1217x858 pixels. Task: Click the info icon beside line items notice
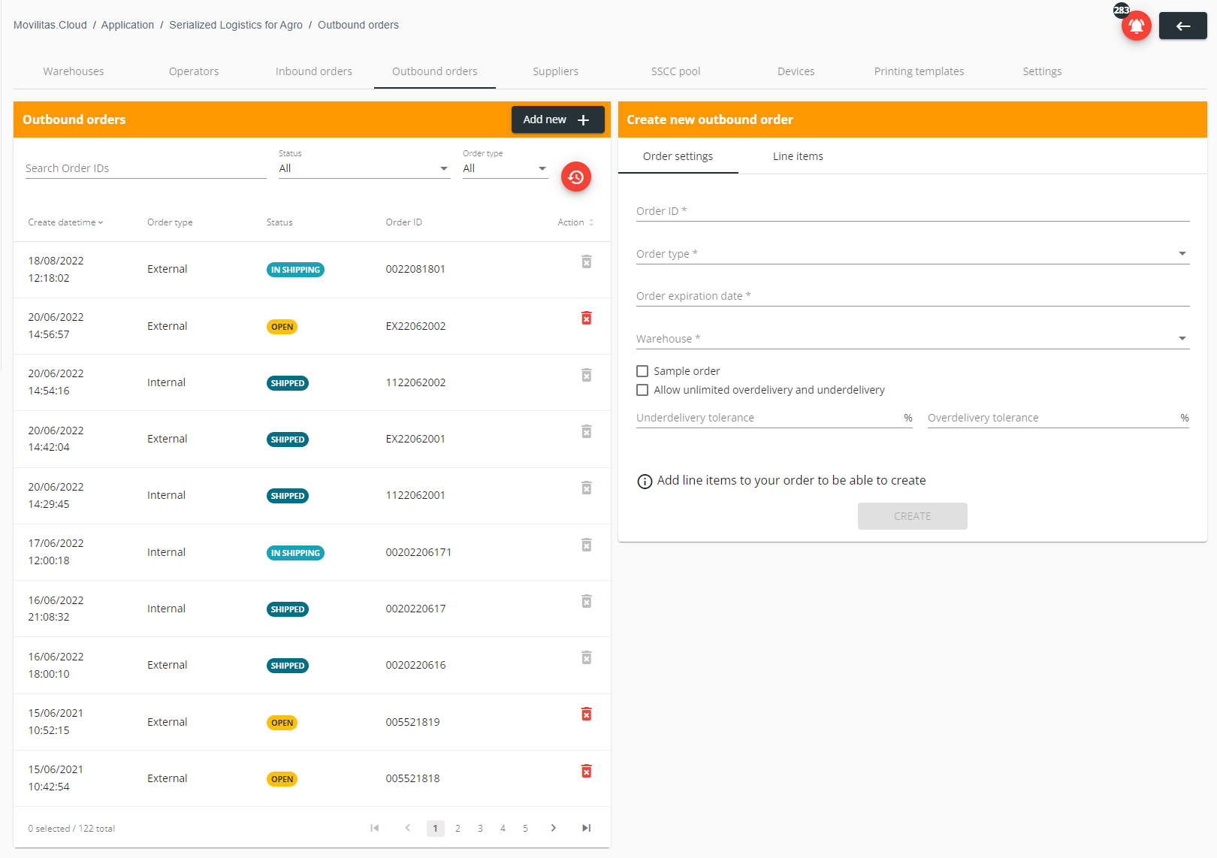click(x=645, y=482)
